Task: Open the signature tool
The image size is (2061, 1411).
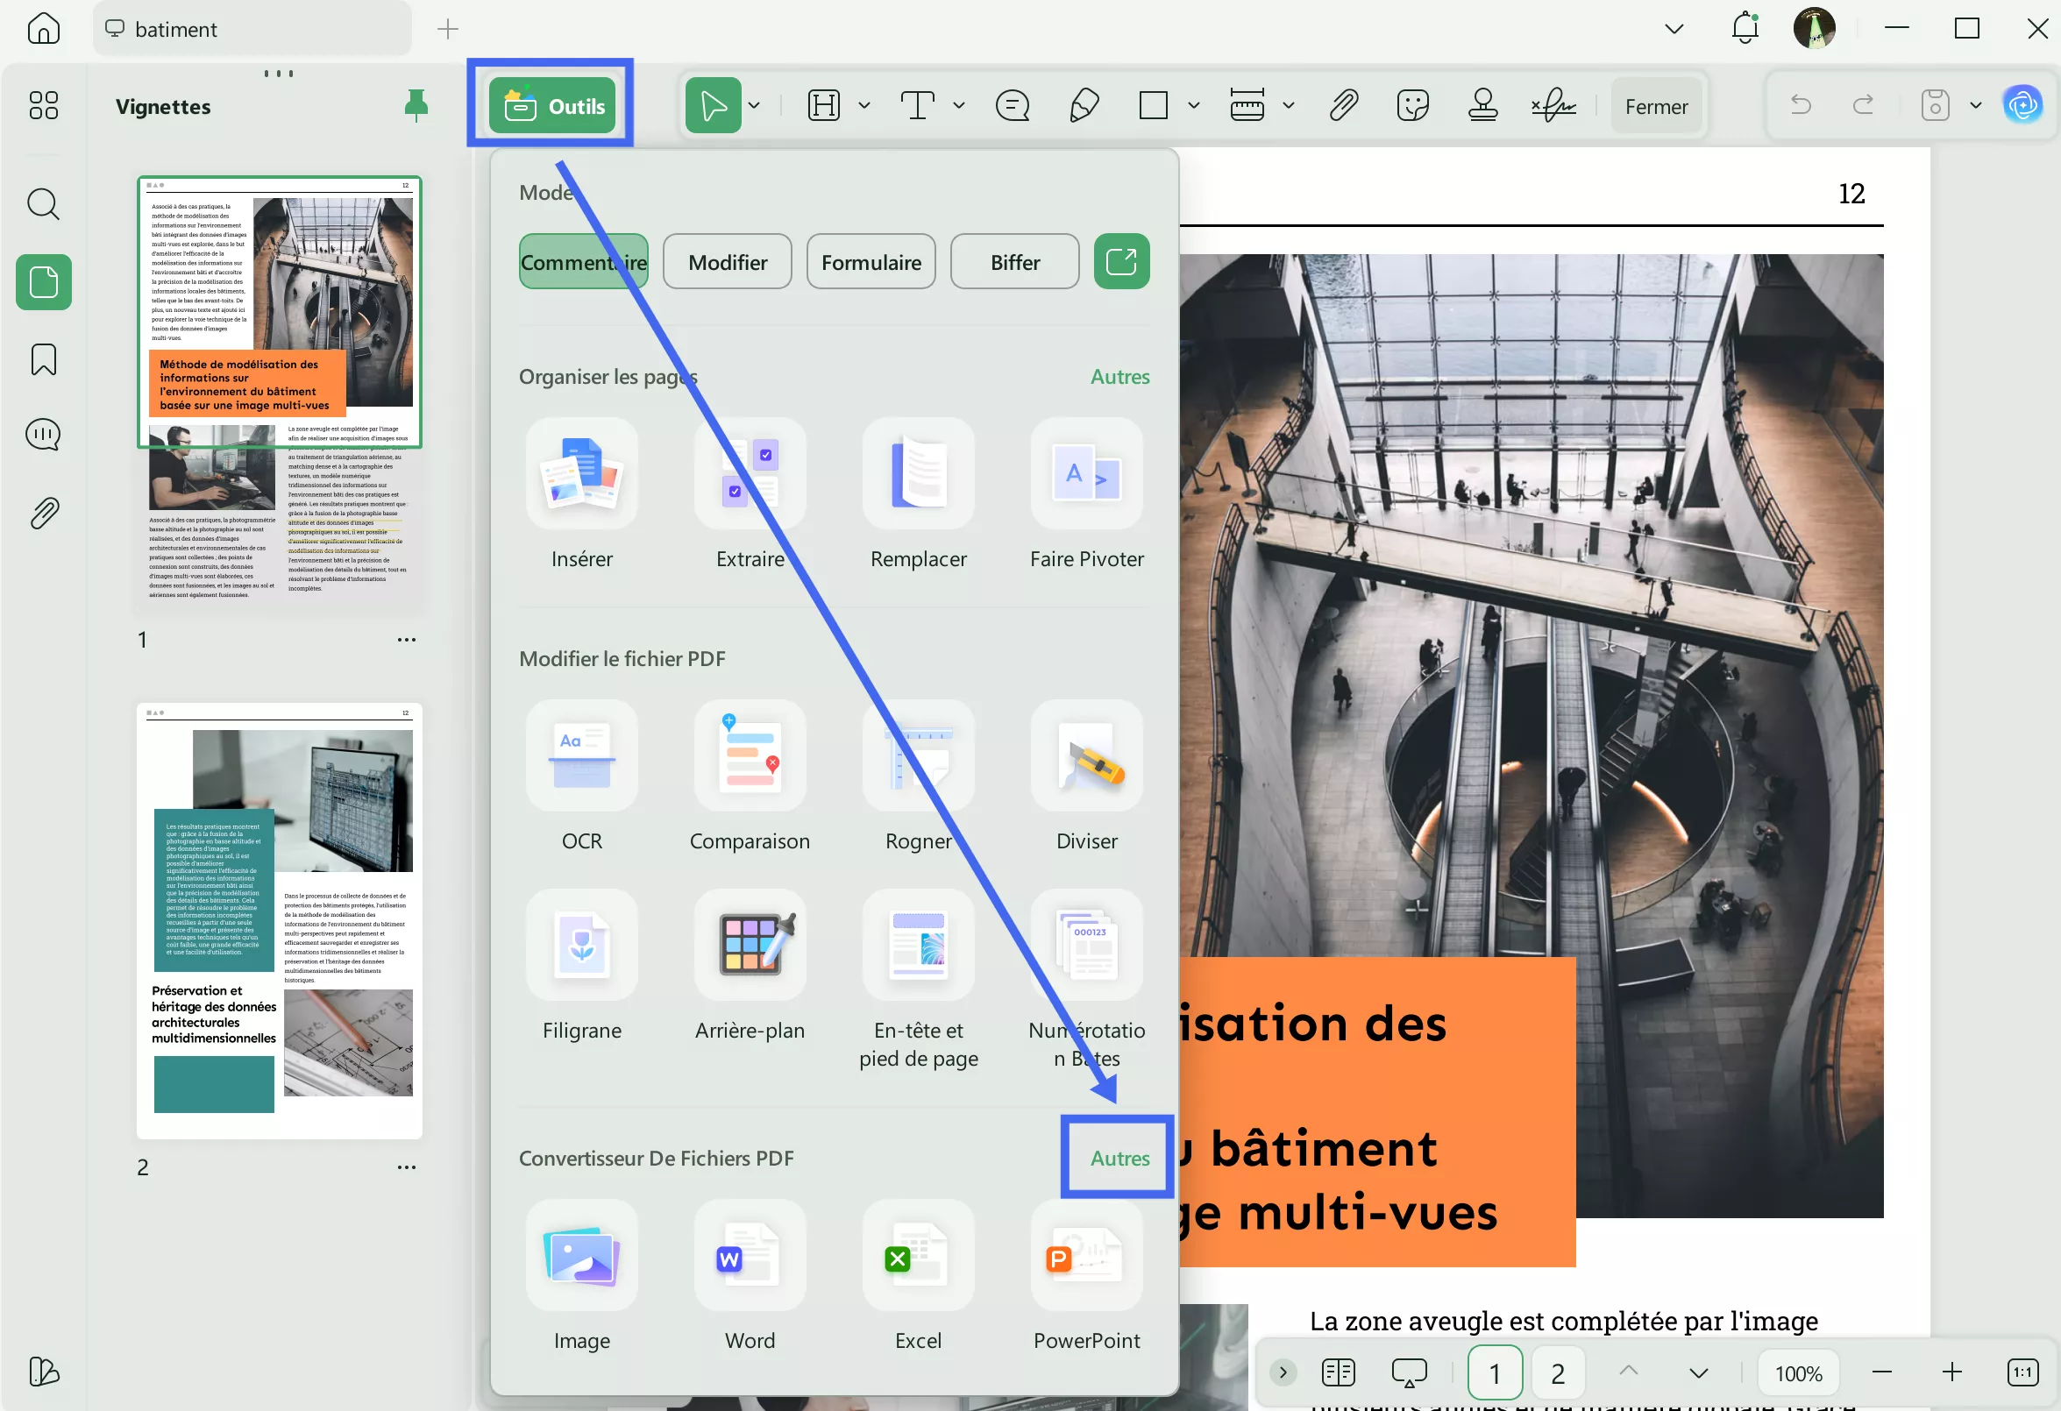Action: tap(1553, 104)
